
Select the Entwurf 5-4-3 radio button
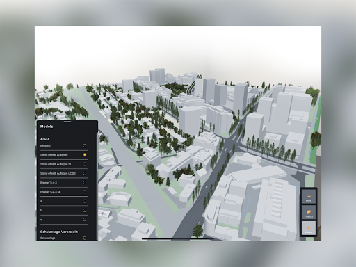coord(85,183)
